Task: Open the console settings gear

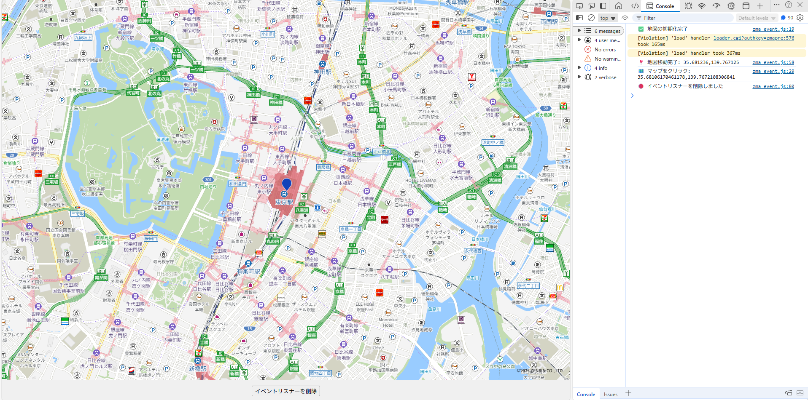Action: click(x=800, y=18)
